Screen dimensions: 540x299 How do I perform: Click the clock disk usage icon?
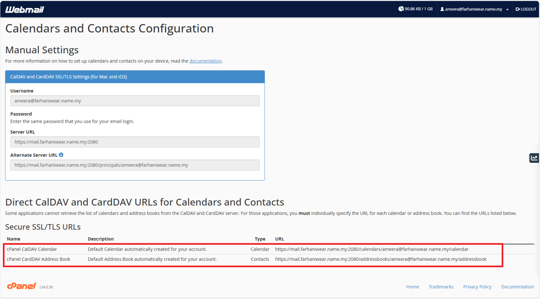[401, 9]
